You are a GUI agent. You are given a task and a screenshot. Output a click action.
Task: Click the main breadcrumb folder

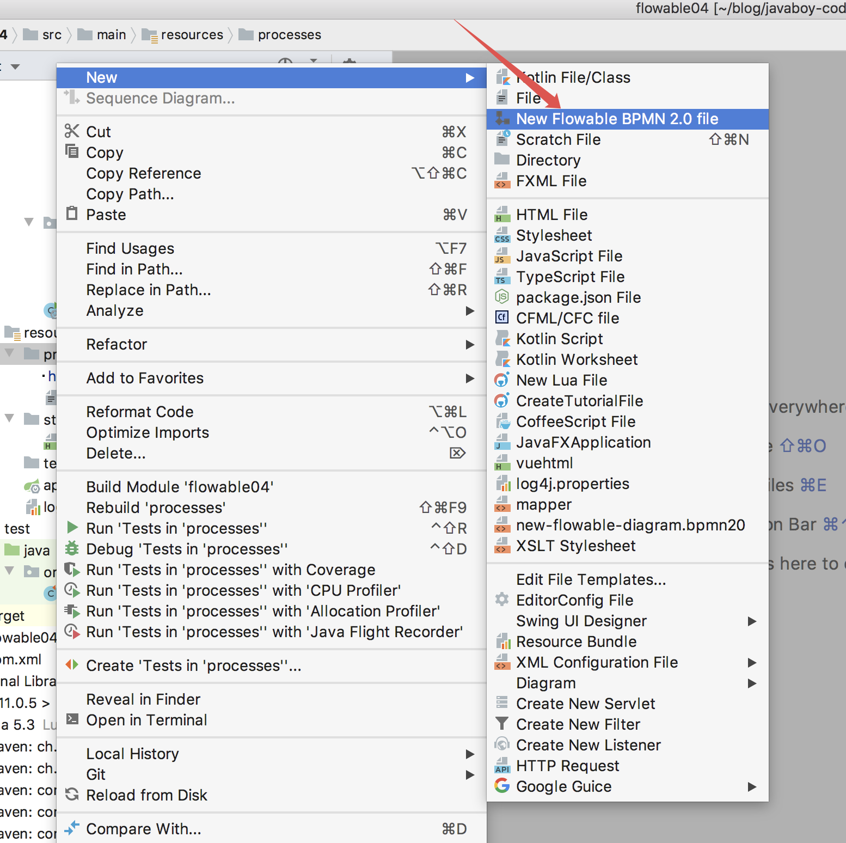pyautogui.click(x=102, y=35)
